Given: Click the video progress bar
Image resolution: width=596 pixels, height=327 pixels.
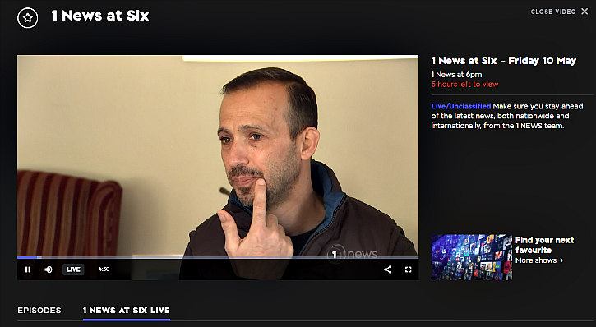Looking at the screenshot, I should pos(218,257).
